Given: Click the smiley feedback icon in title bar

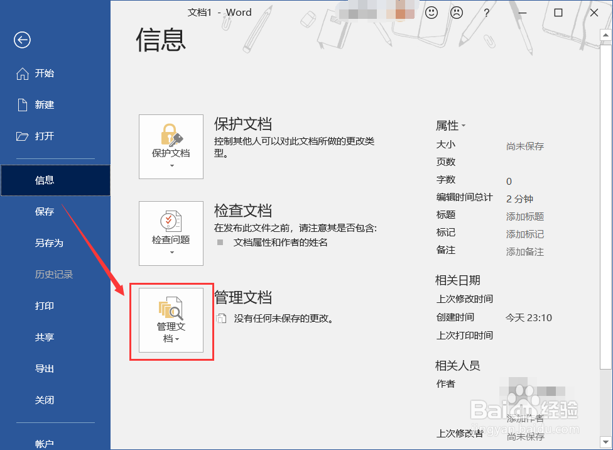Looking at the screenshot, I should tap(431, 12).
